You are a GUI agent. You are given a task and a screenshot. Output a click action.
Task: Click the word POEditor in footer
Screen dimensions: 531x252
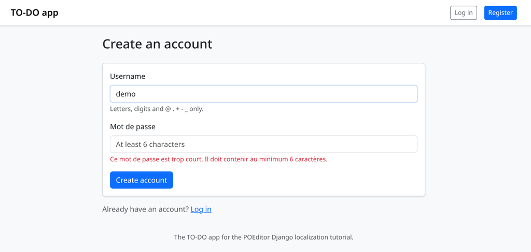[x=256, y=237]
